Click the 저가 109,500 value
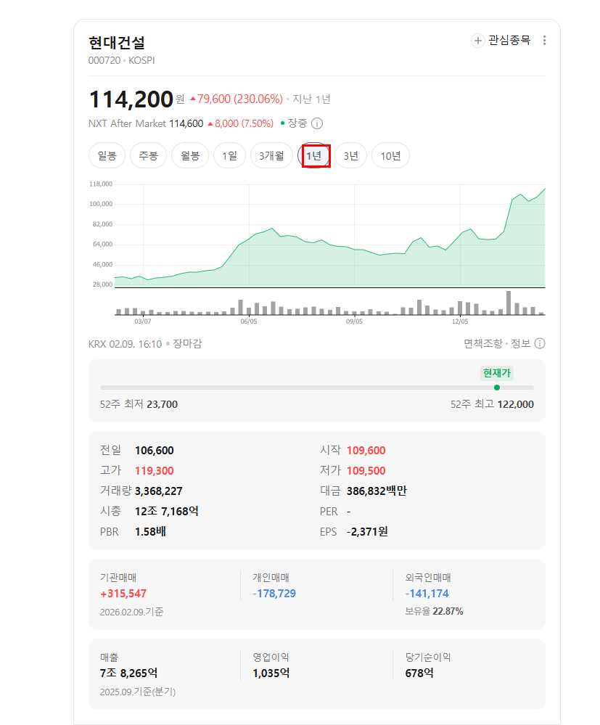 coord(366,471)
